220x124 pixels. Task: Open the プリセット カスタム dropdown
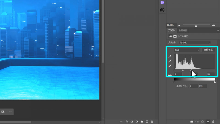pyautogui.click(x=195, y=43)
